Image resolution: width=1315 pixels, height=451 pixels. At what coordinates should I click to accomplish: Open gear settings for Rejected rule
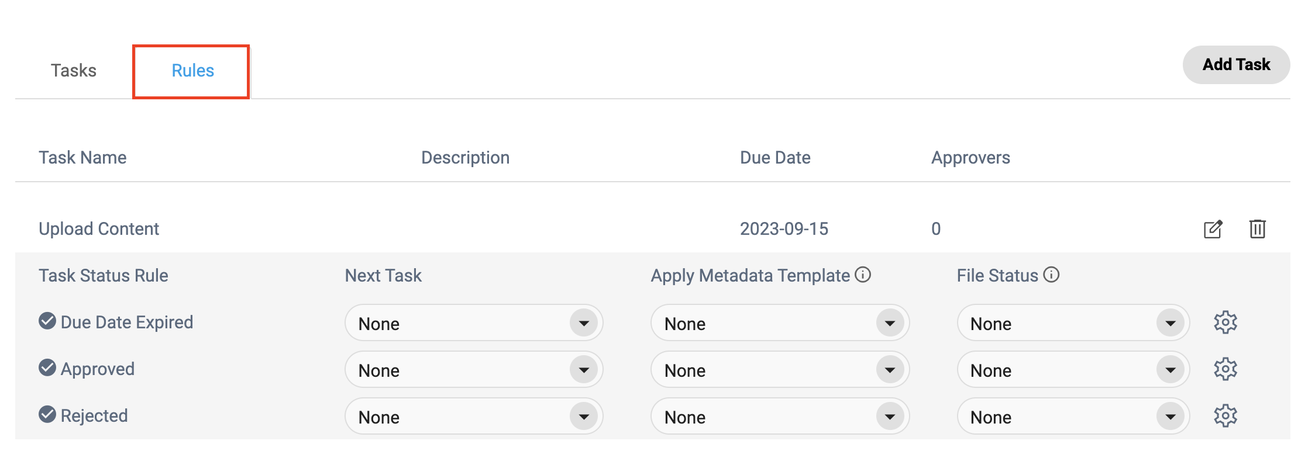click(x=1225, y=416)
